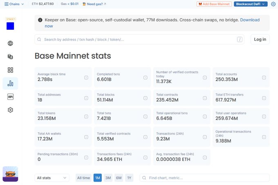Select the 3M time range
The width and height of the screenshot is (278, 185).
coord(108,178)
